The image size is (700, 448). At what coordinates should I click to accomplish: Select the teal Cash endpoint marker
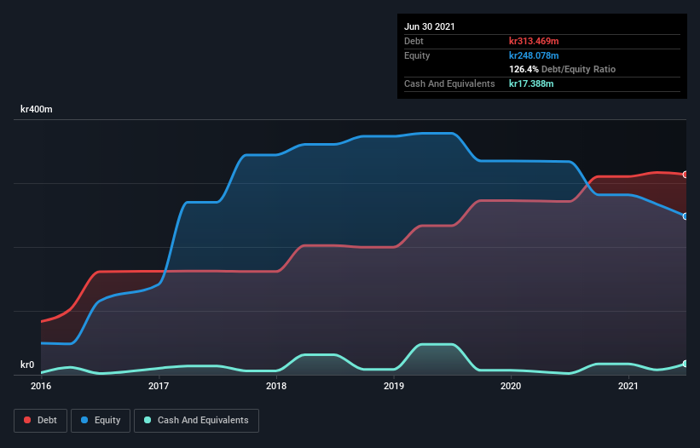tap(686, 364)
